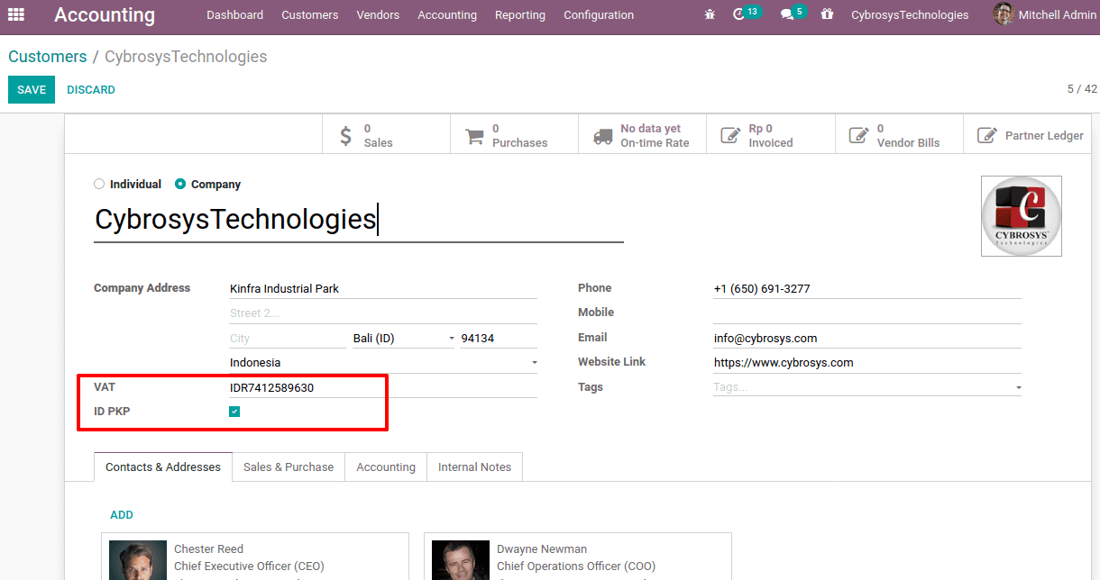Click the 5 / 42 pager counter

tap(1082, 89)
